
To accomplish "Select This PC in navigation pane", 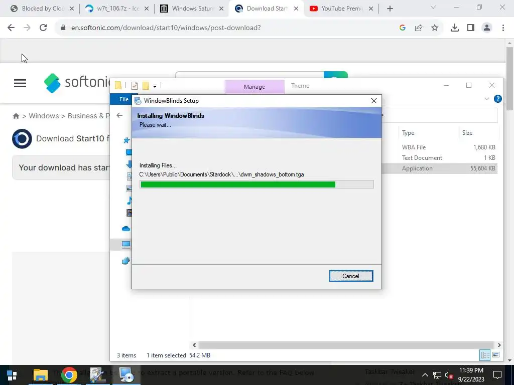I will tap(126, 244).
